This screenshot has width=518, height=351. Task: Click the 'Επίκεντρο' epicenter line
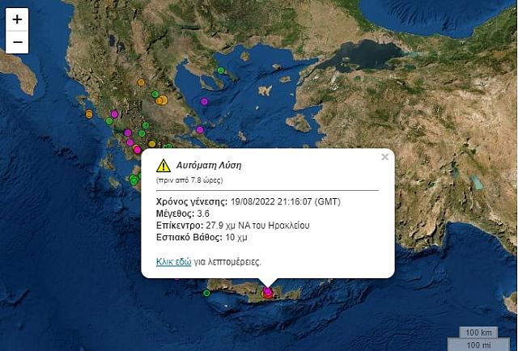coord(233,225)
